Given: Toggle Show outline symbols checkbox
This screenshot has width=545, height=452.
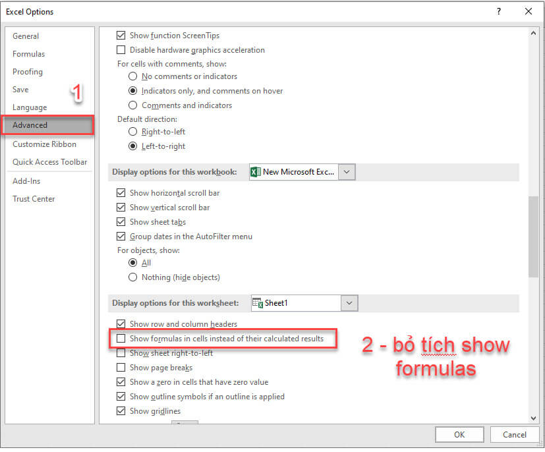Looking at the screenshot, I should point(121,397).
